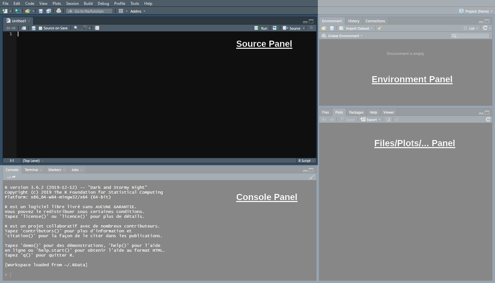Click the Go to file/function field
Image resolution: width=495 pixels, height=283 pixels.
(89, 11)
